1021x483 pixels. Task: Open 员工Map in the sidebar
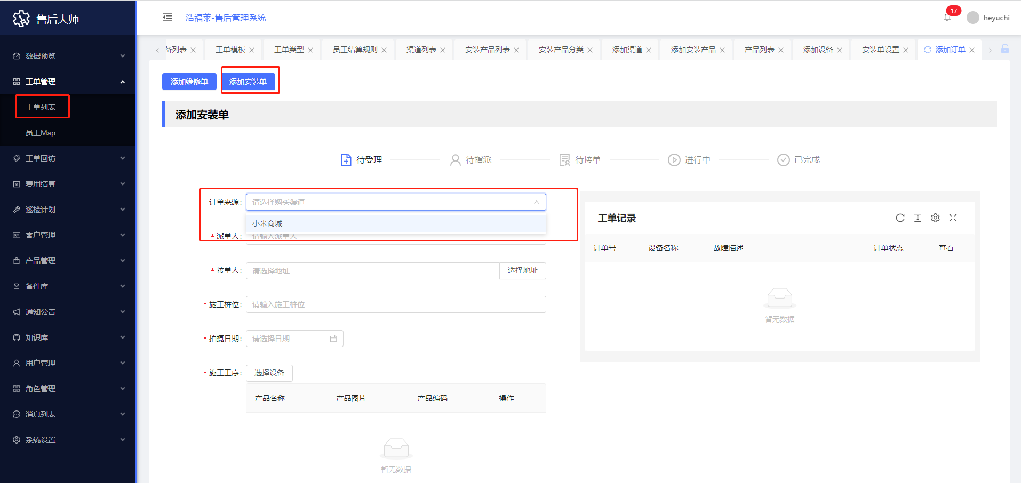tap(41, 133)
